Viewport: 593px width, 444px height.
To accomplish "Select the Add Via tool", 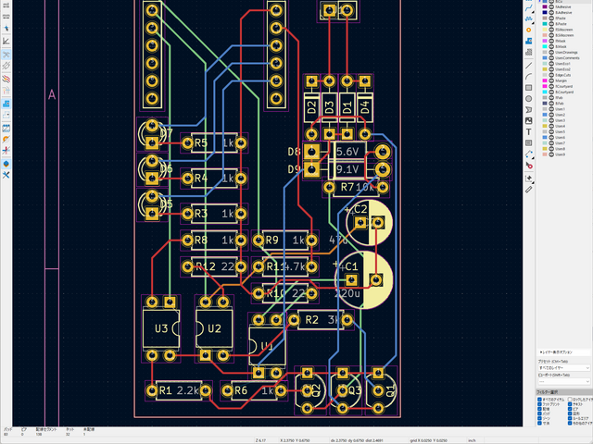I will tap(528, 31).
